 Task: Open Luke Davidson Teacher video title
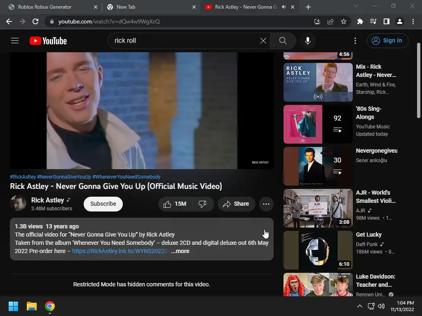coord(375,281)
